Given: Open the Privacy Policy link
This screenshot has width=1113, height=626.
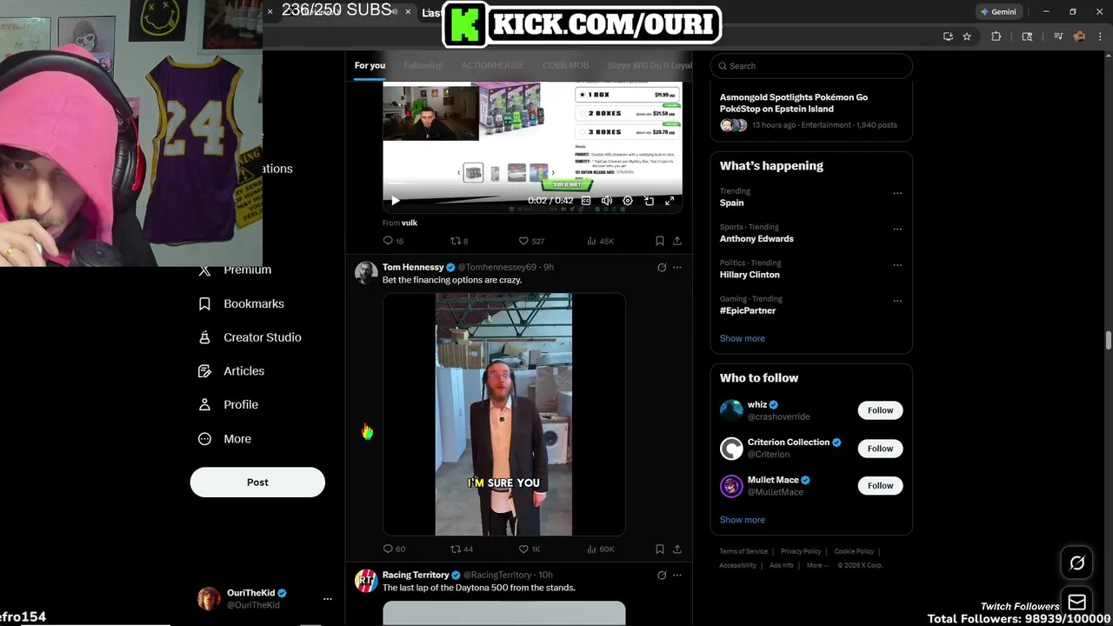Looking at the screenshot, I should (x=801, y=551).
